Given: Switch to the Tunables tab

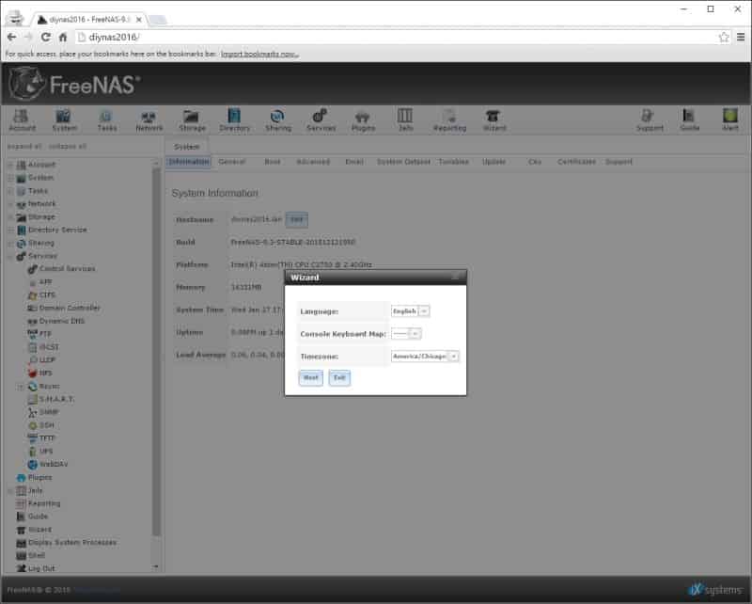Looking at the screenshot, I should [453, 162].
